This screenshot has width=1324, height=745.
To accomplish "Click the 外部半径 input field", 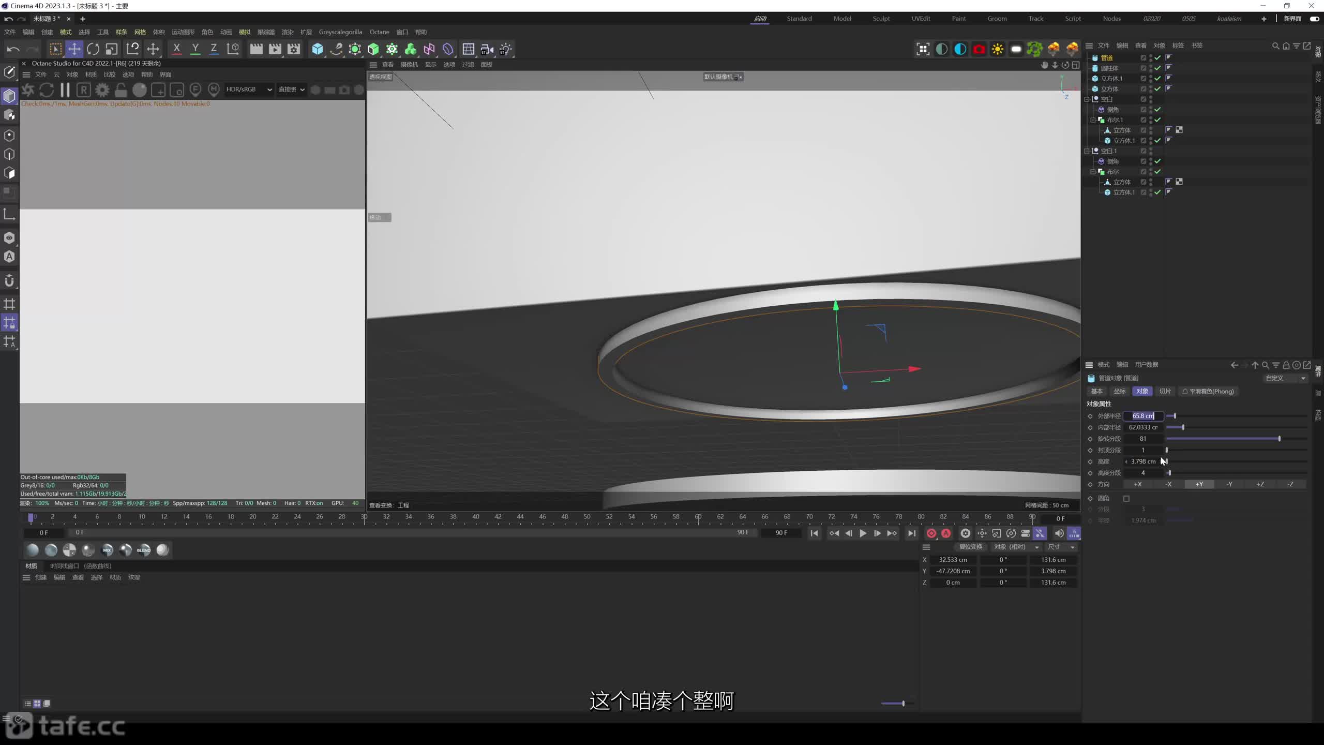I will tap(1143, 416).
